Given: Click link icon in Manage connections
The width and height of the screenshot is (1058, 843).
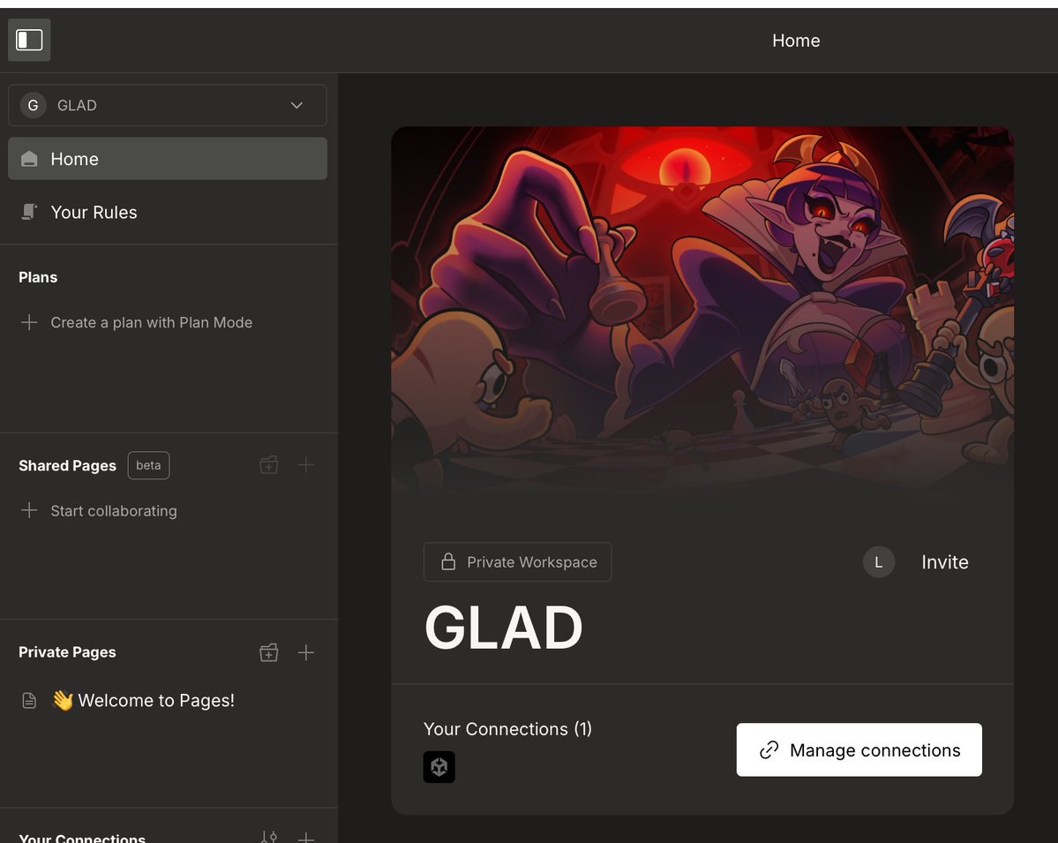Looking at the screenshot, I should (x=769, y=749).
